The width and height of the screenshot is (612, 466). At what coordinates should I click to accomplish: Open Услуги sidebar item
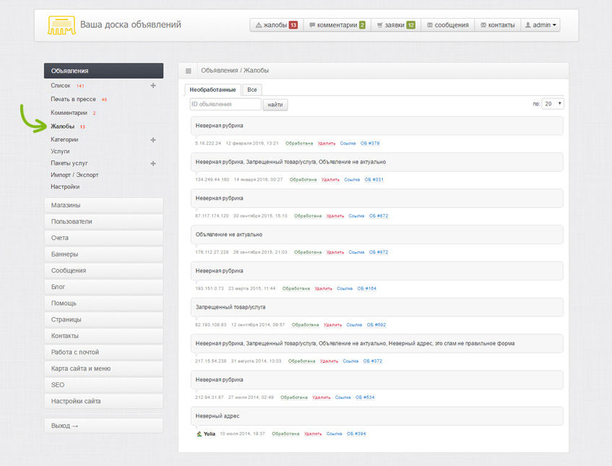click(60, 152)
